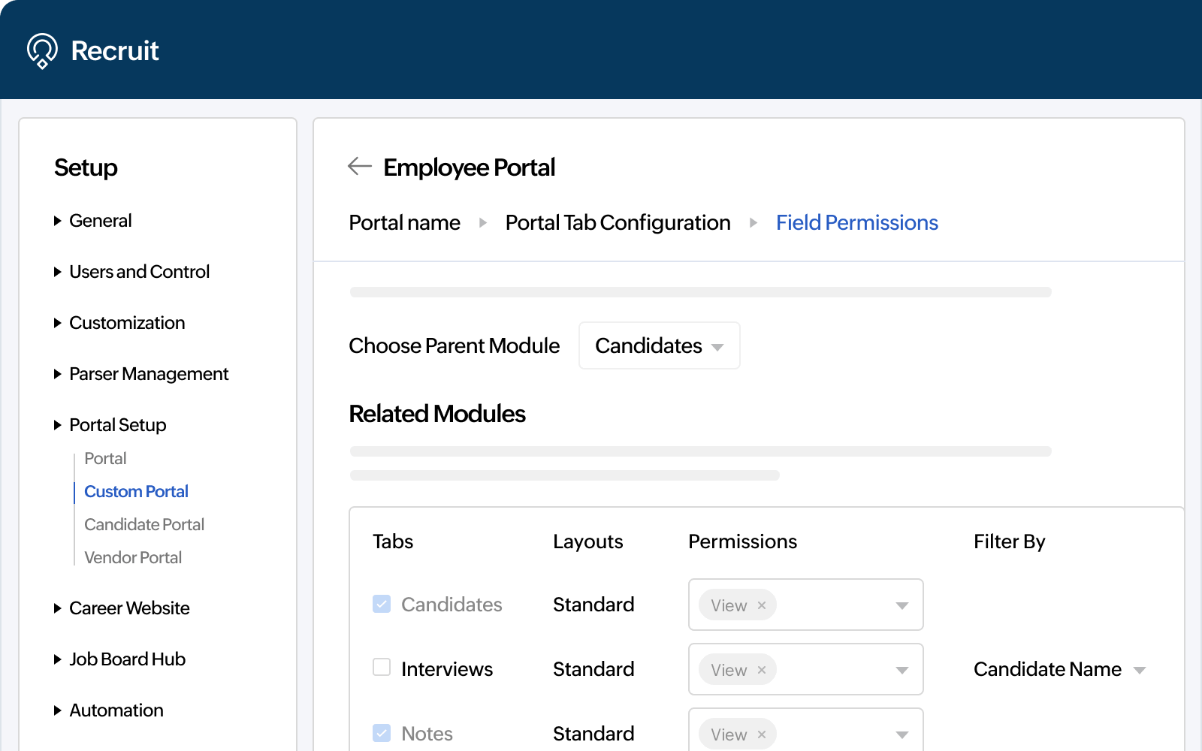The width and height of the screenshot is (1202, 751).
Task: Enable the Interviews tab checkbox
Action: [382, 666]
